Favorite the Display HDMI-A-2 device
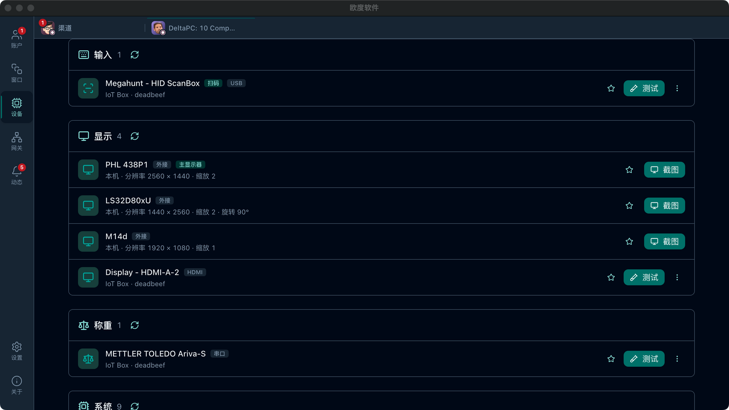The width and height of the screenshot is (729, 410). point(611,277)
